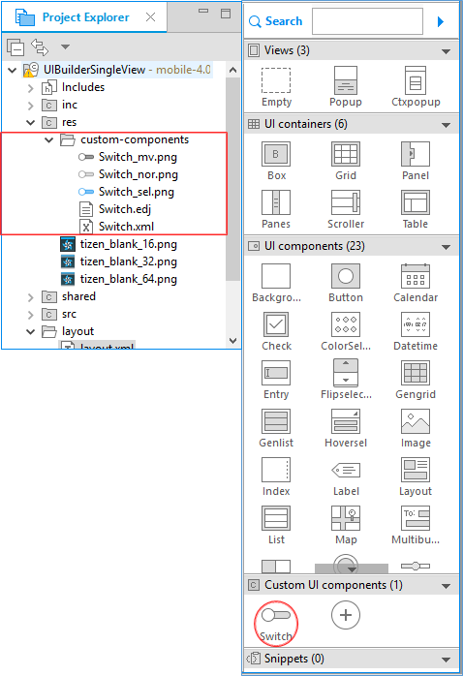The height and width of the screenshot is (676, 463).
Task: Select the Hoversel component
Action: click(345, 428)
